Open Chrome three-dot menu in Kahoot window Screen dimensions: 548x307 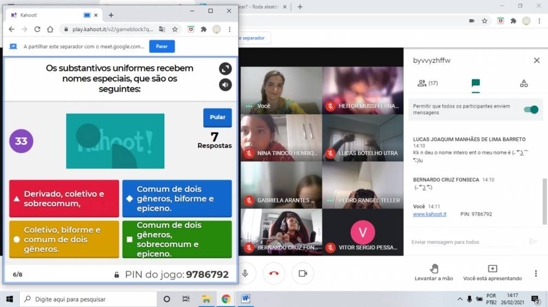click(230, 29)
